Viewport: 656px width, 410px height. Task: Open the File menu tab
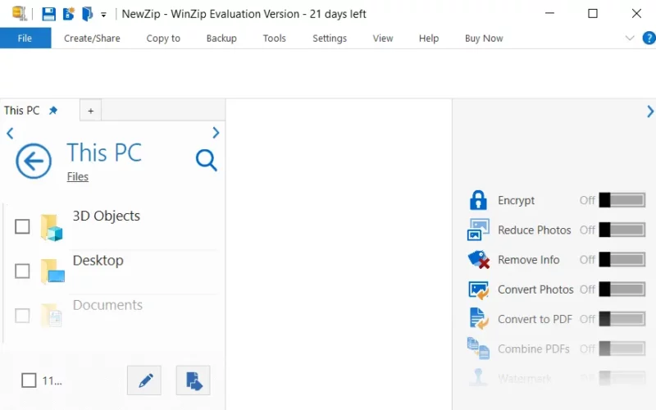click(25, 38)
